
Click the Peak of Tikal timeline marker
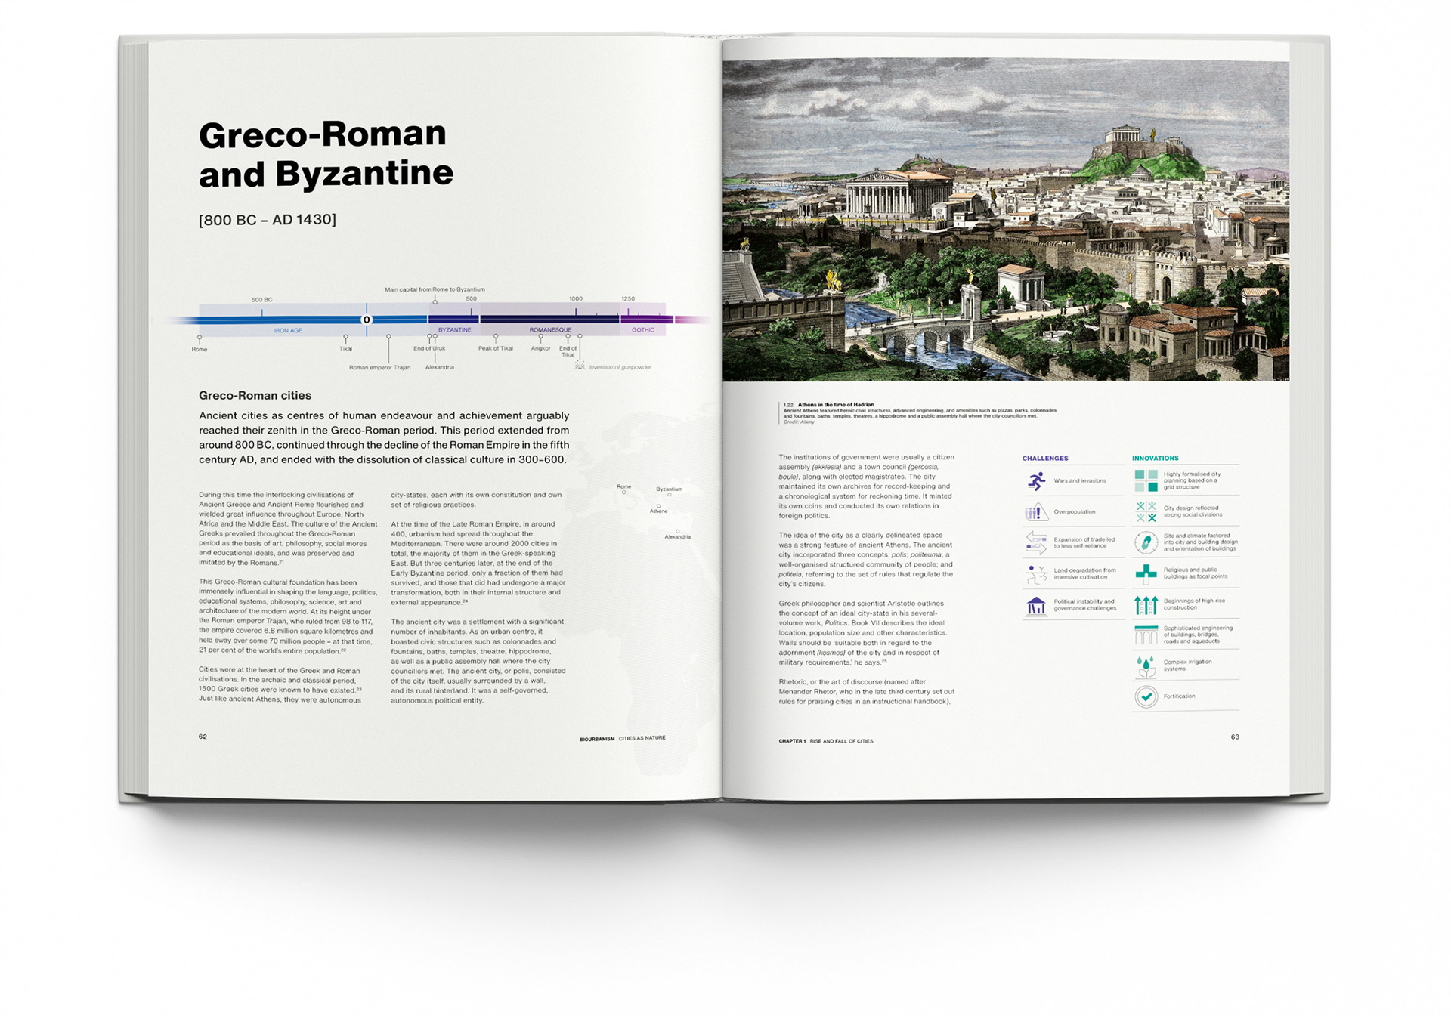pos(496,337)
